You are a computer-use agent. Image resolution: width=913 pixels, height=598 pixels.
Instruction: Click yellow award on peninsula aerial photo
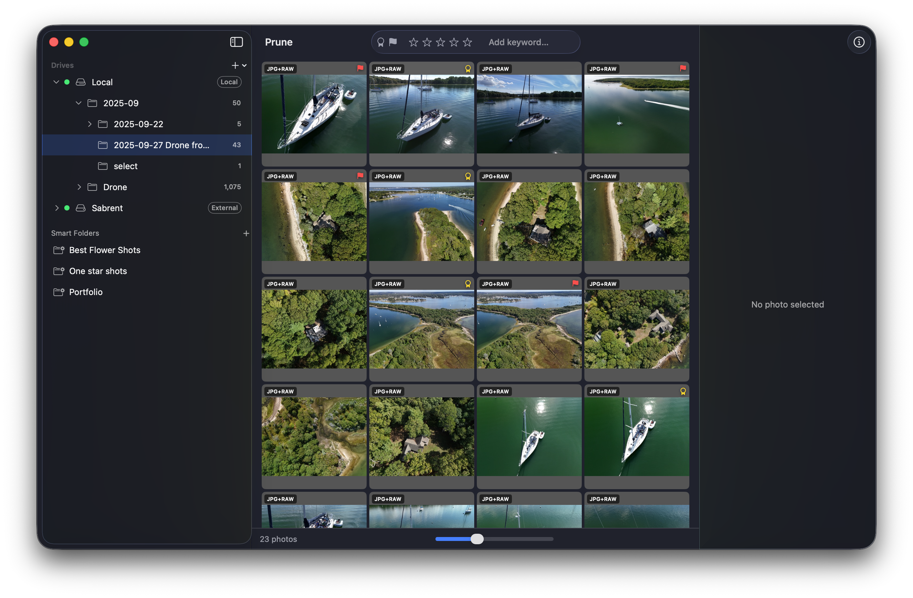[x=468, y=176]
